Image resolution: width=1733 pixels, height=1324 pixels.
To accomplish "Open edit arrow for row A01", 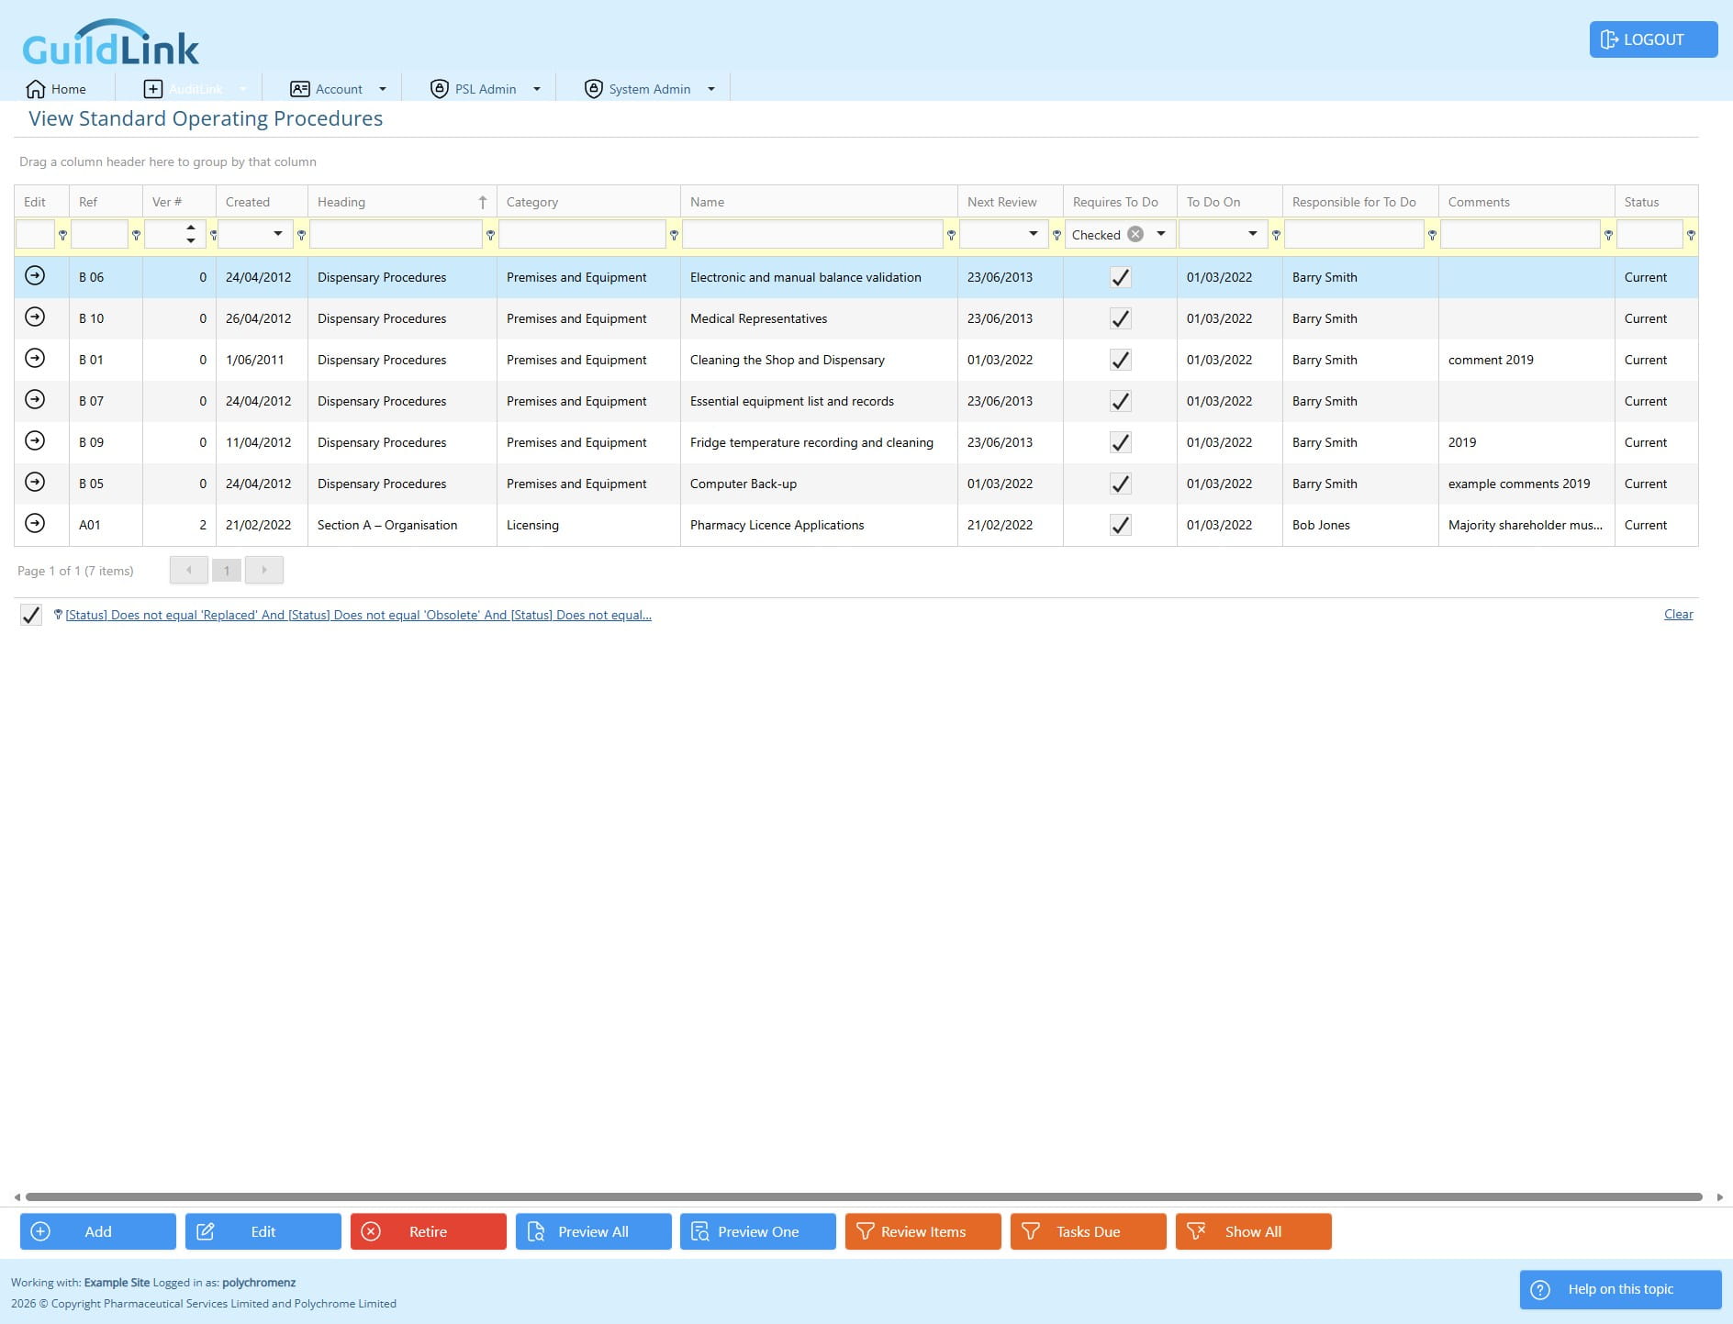I will [35, 523].
